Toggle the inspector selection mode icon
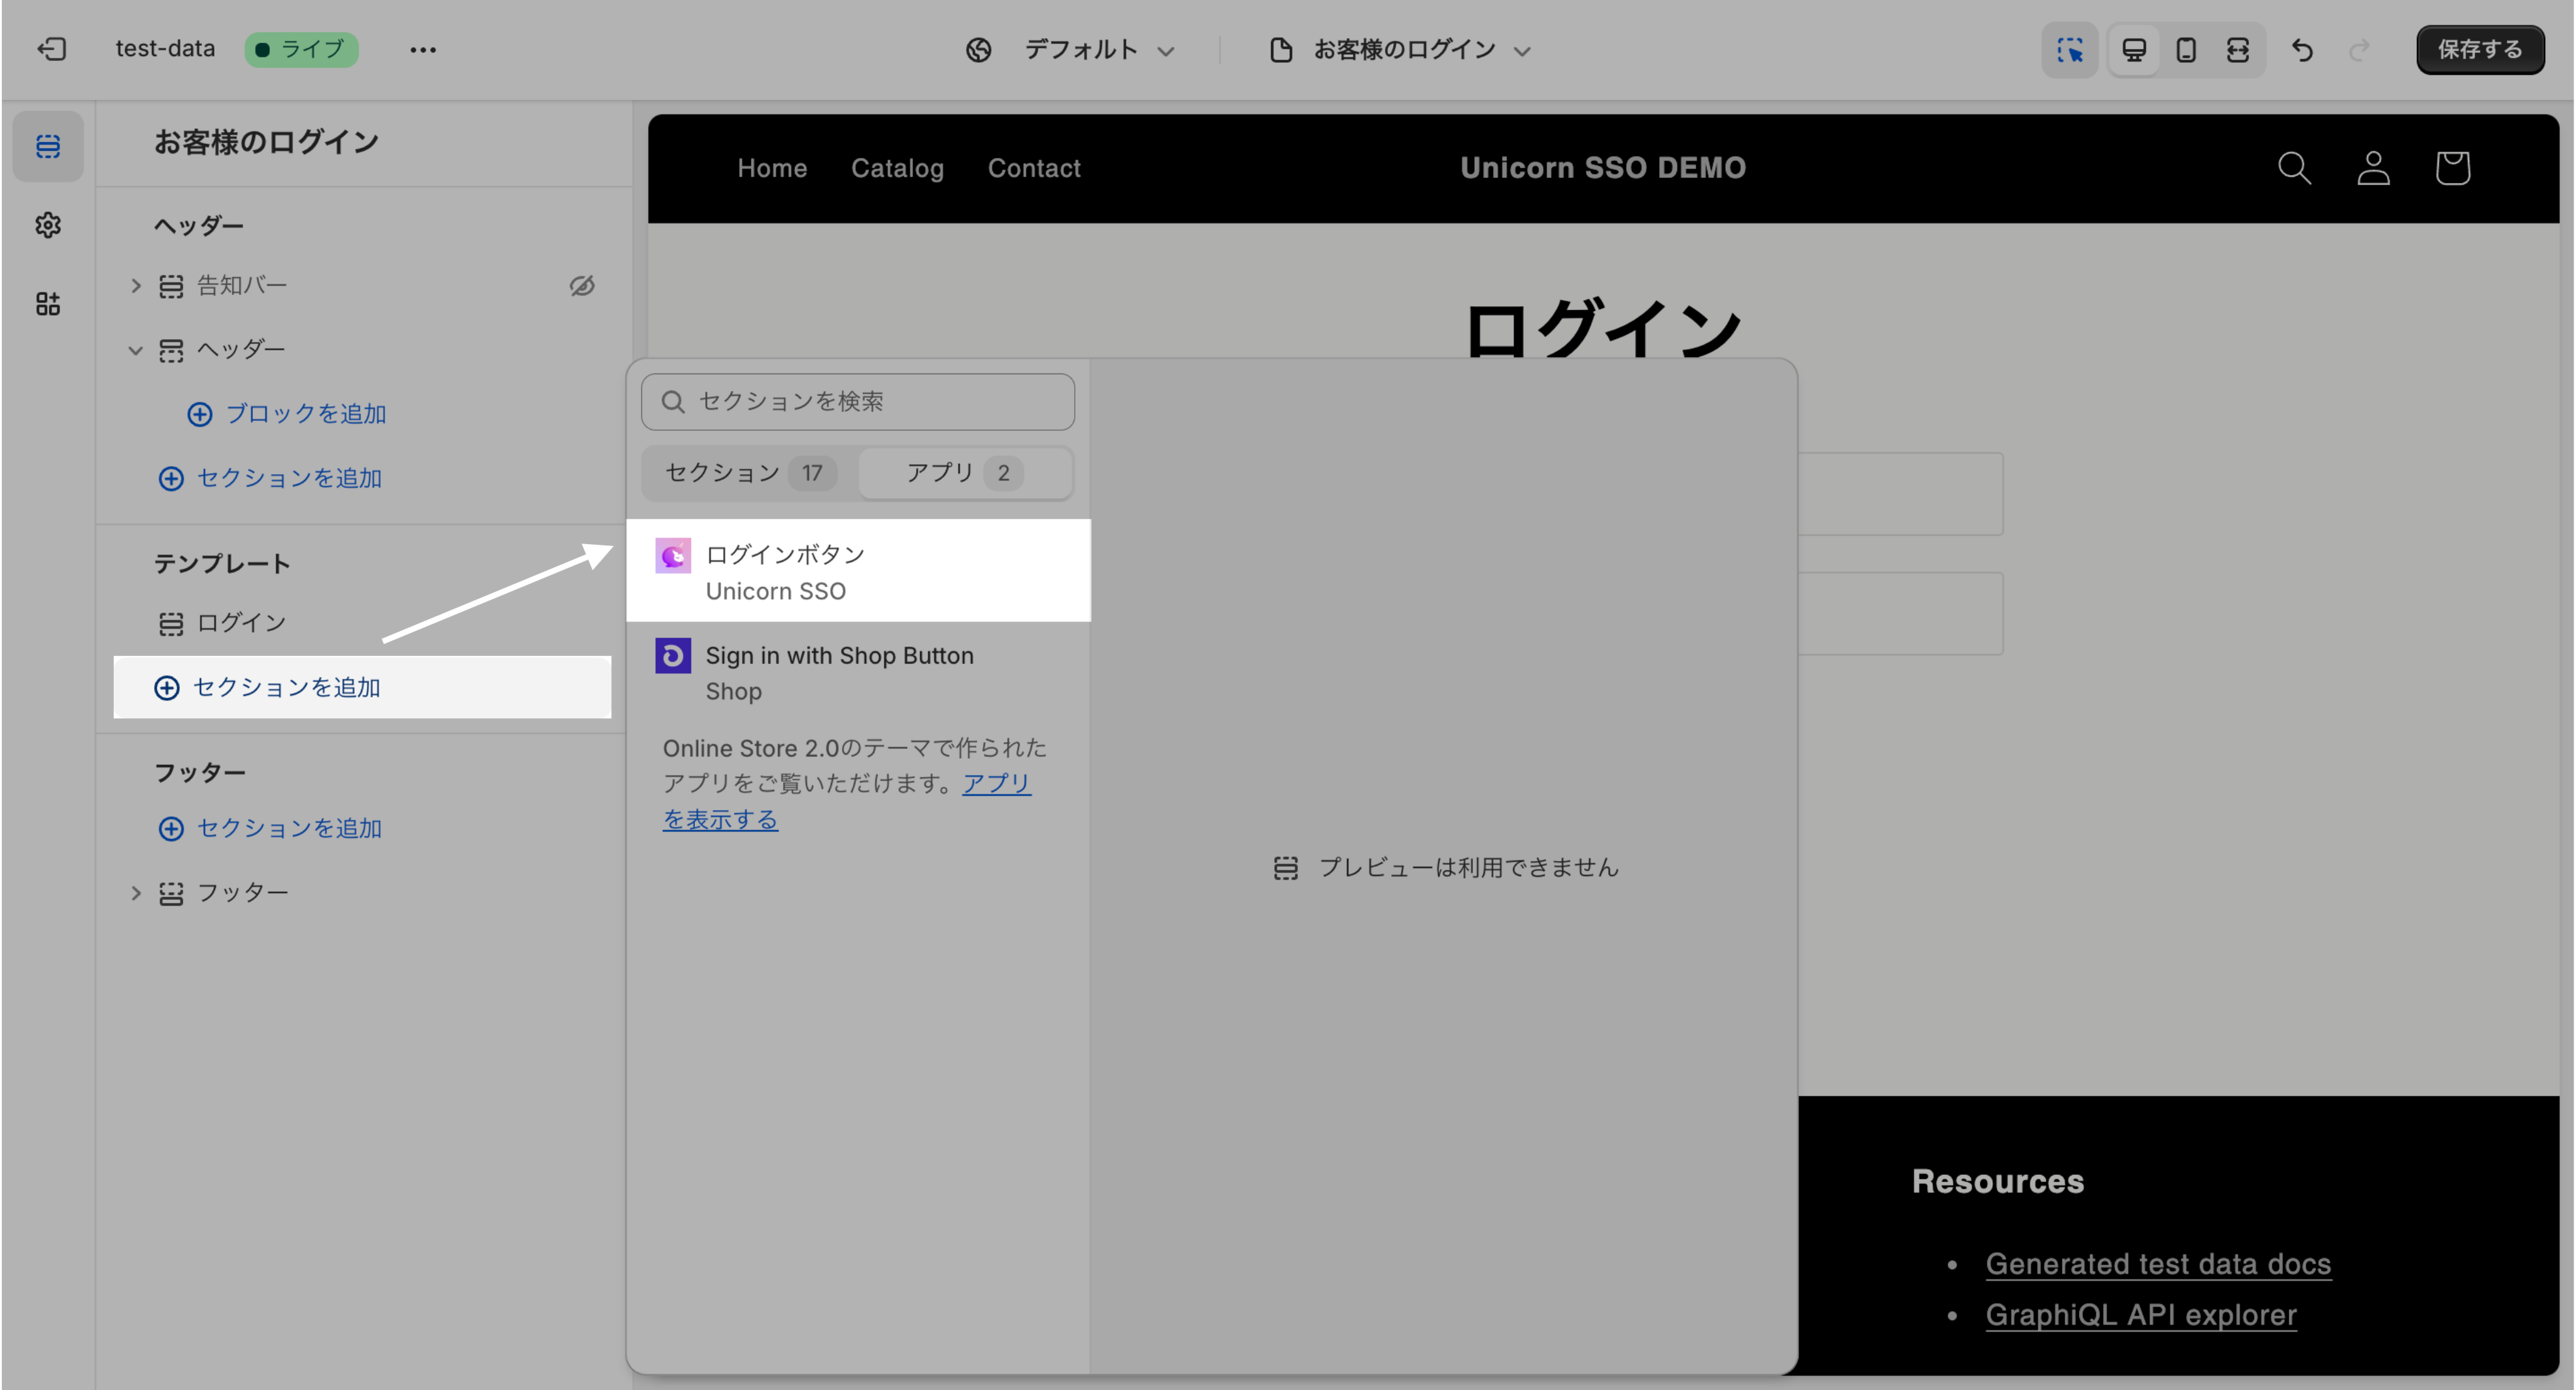Image resolution: width=2576 pixels, height=1390 pixels. [x=2069, y=49]
